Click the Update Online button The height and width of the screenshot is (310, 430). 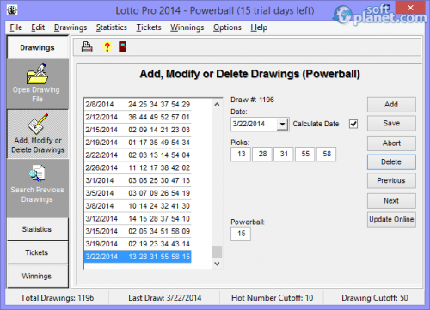[391, 220]
